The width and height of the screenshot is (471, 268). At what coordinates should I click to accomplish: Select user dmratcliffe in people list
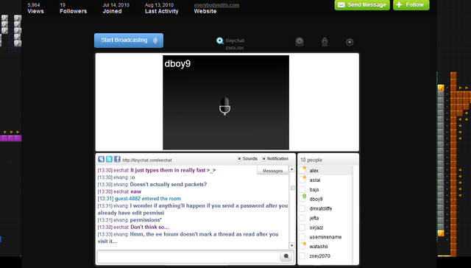(x=321, y=208)
